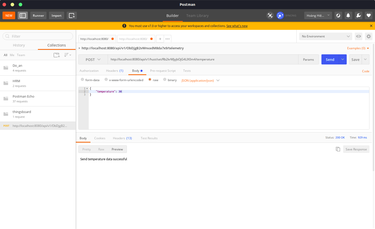Open settings via the wrench icon
The height and width of the screenshot is (229, 375).
pyautogui.click(x=358, y=15)
